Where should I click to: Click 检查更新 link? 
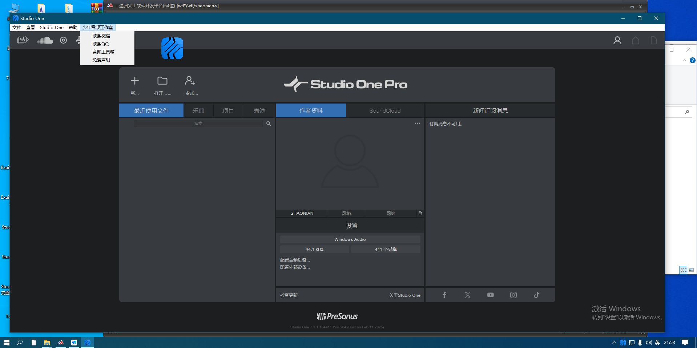click(289, 295)
